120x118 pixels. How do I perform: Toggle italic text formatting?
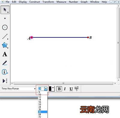click(x=65, y=89)
